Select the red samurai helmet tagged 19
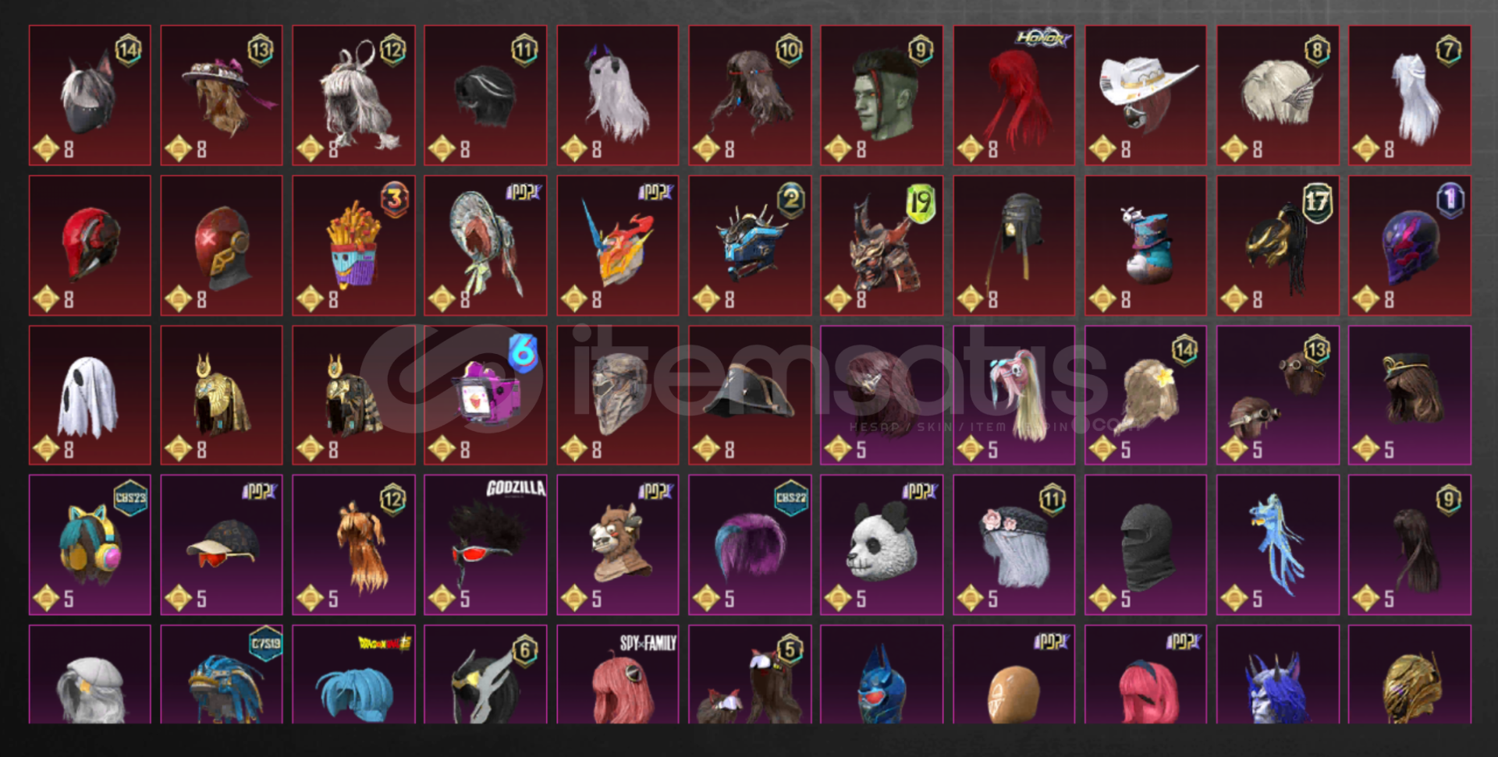Viewport: 1498px width, 757px height. pyautogui.click(x=882, y=245)
